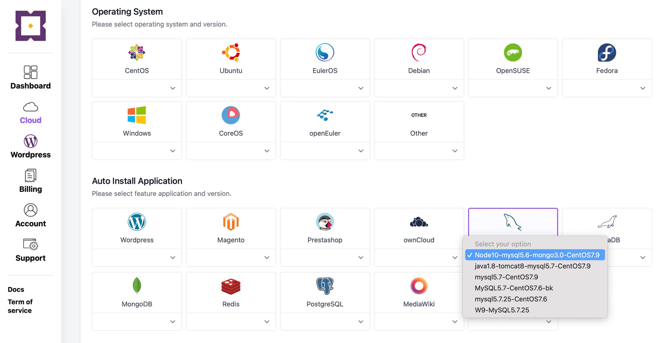Viewport: 661px width, 343px height.
Task: Select java1.8-tomcat8-mysql5.7-CentOS7.9 option
Action: click(x=535, y=266)
